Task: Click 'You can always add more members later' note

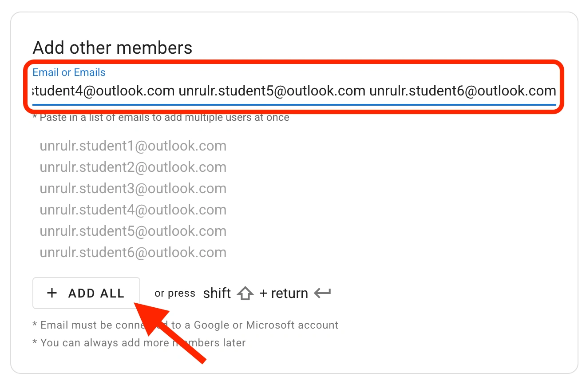Action: [x=139, y=343]
